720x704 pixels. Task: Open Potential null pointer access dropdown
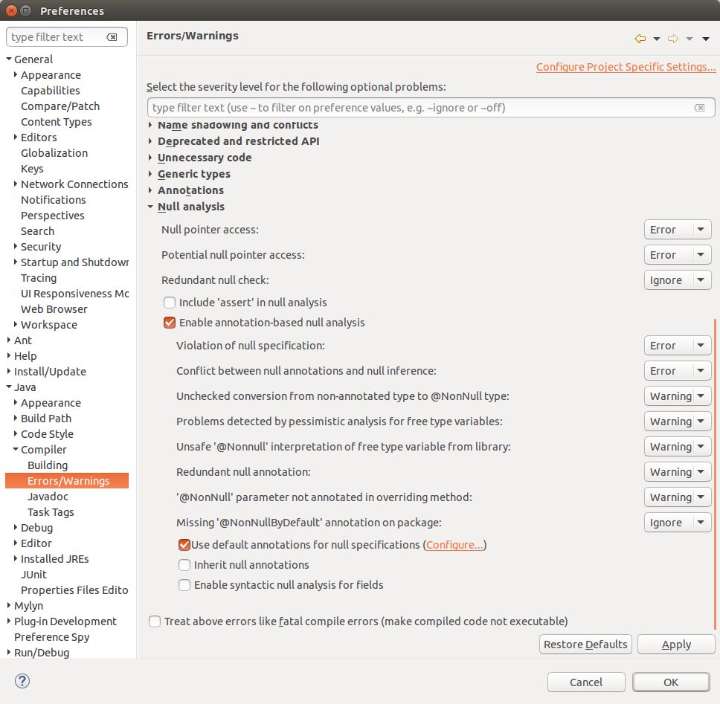[x=678, y=255]
